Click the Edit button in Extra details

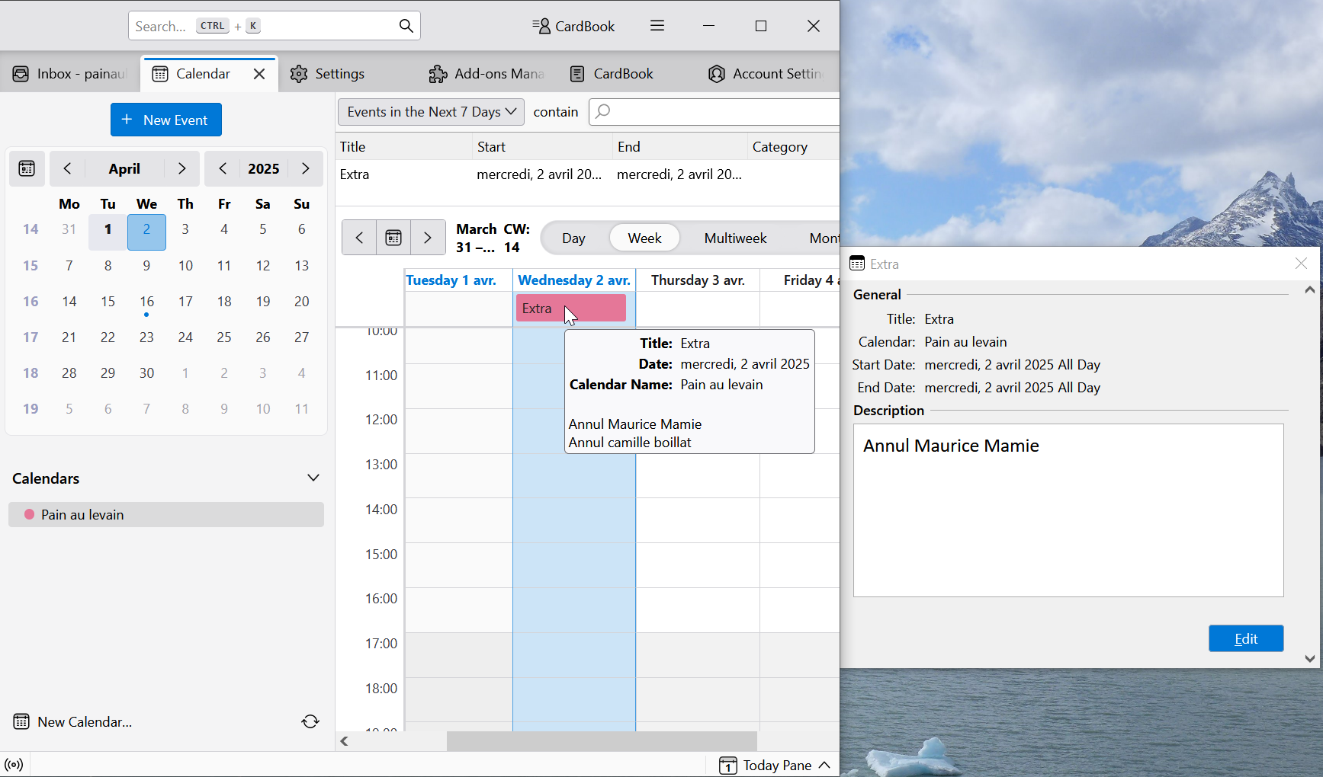pos(1246,638)
